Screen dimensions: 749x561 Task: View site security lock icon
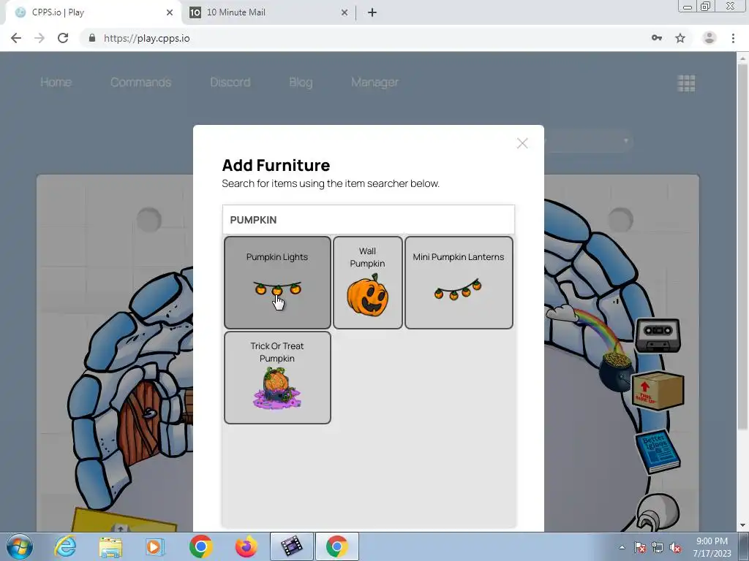click(x=92, y=38)
